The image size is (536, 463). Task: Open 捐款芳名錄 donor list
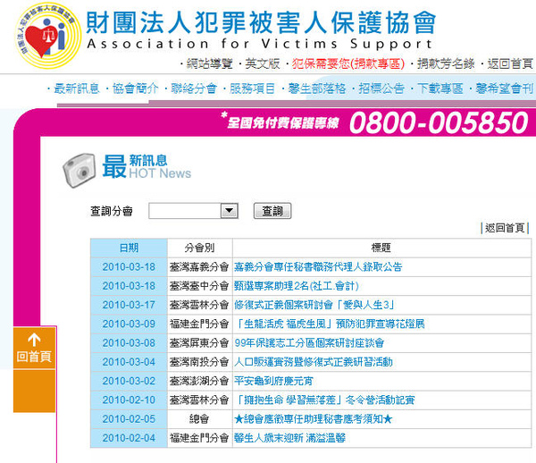446,63
